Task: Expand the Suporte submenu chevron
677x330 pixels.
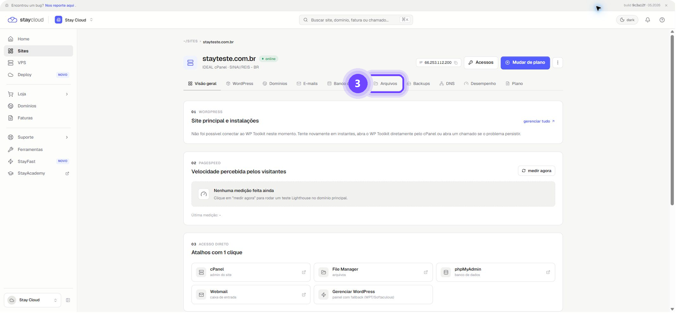Action: 67,137
